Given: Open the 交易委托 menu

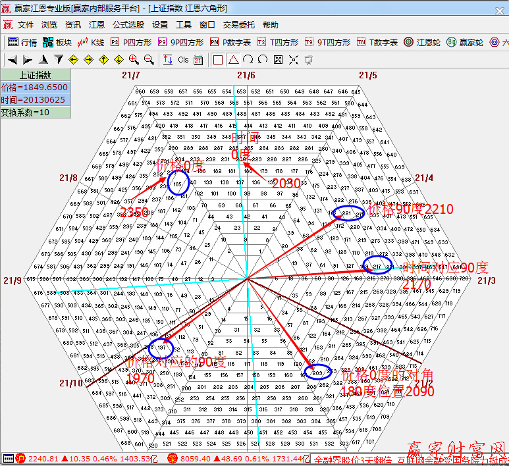Looking at the screenshot, I should point(238,25).
